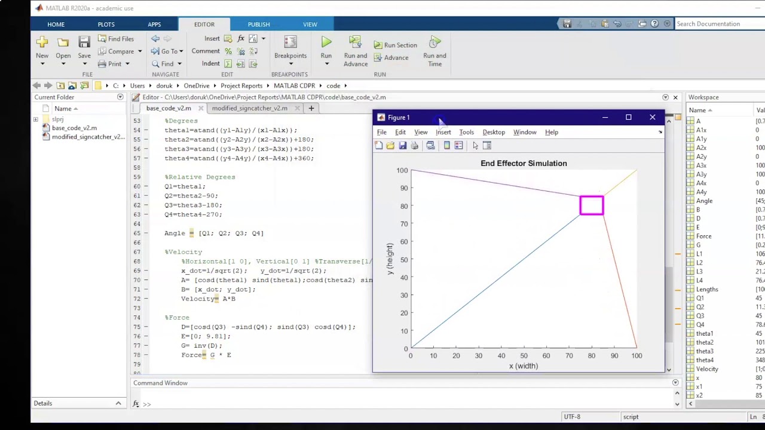The width and height of the screenshot is (765, 430).
Task: Click print figure icon in Figure 1 toolbar
Action: (x=414, y=145)
